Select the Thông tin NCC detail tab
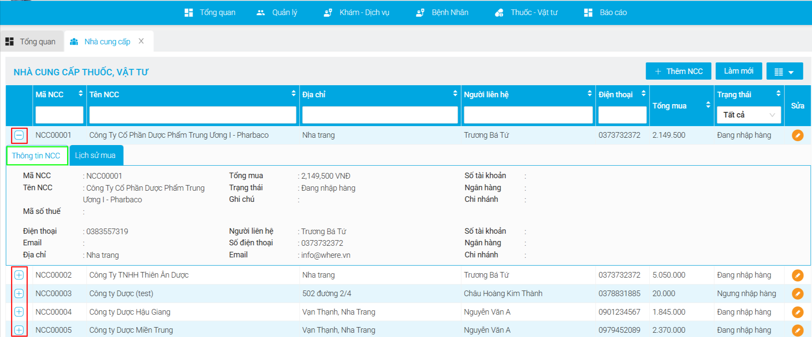Image resolution: width=812 pixels, height=337 pixels. [x=37, y=155]
